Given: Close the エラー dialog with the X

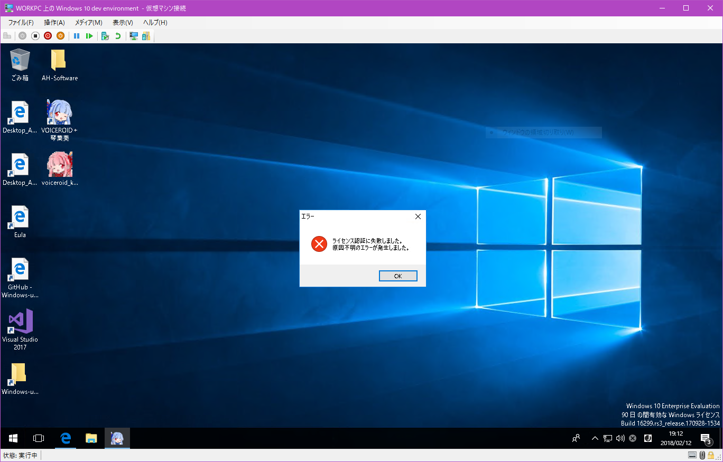Looking at the screenshot, I should [x=418, y=216].
